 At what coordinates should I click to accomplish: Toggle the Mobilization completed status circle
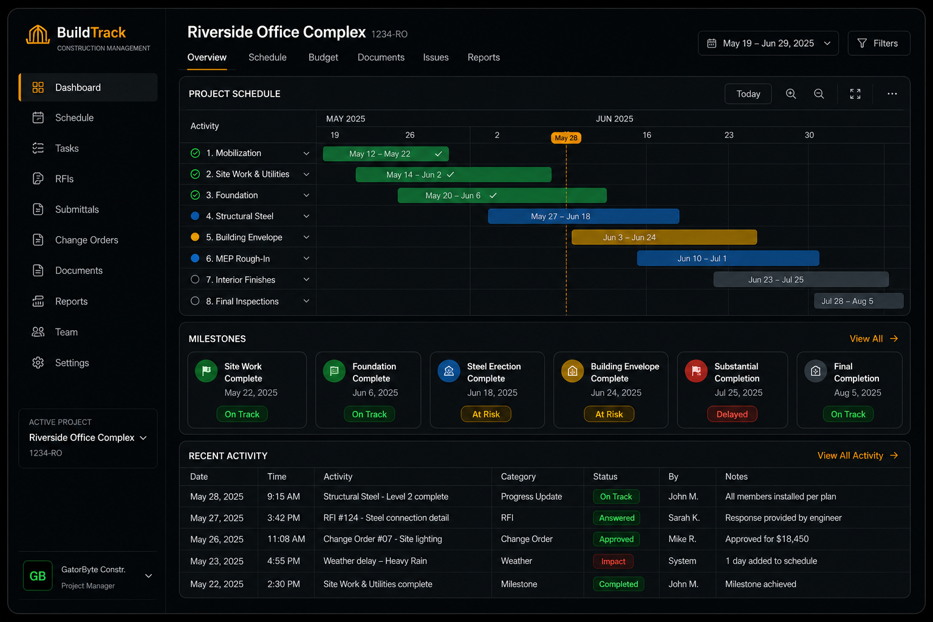[195, 153]
